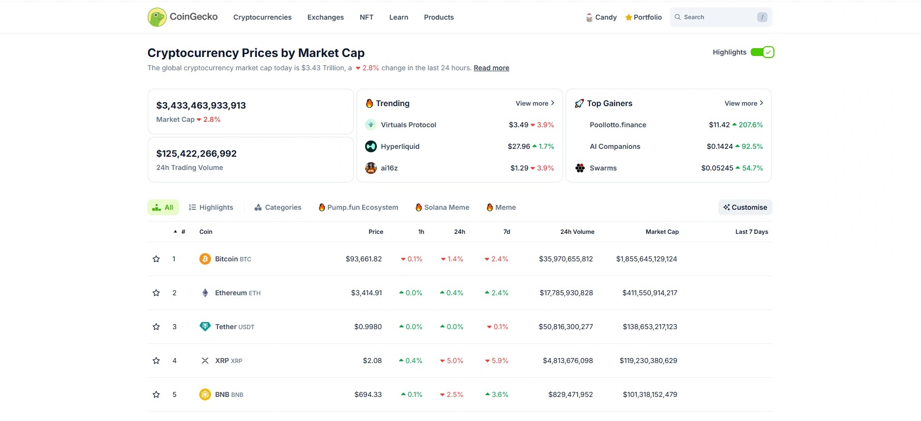This screenshot has height=421, width=921.
Task: Click the Hyperliquid icon in Trending
Action: (x=371, y=146)
